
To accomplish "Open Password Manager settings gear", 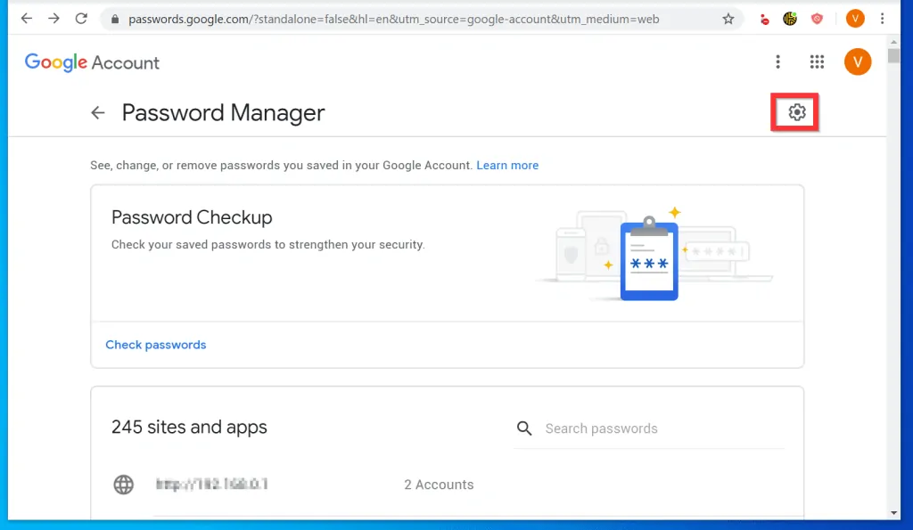I will (x=796, y=112).
